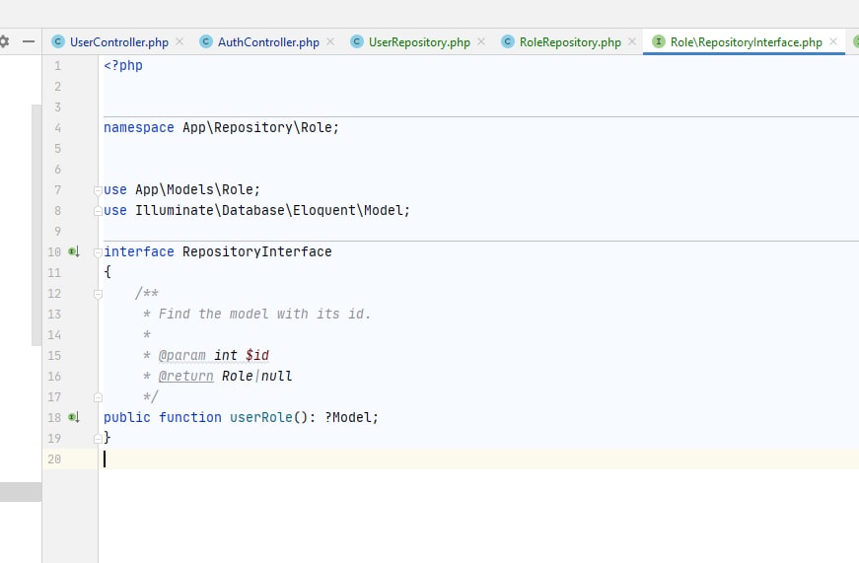Collapse the use imports fold on line 7
This screenshot has width=859, height=563.
tap(98, 190)
